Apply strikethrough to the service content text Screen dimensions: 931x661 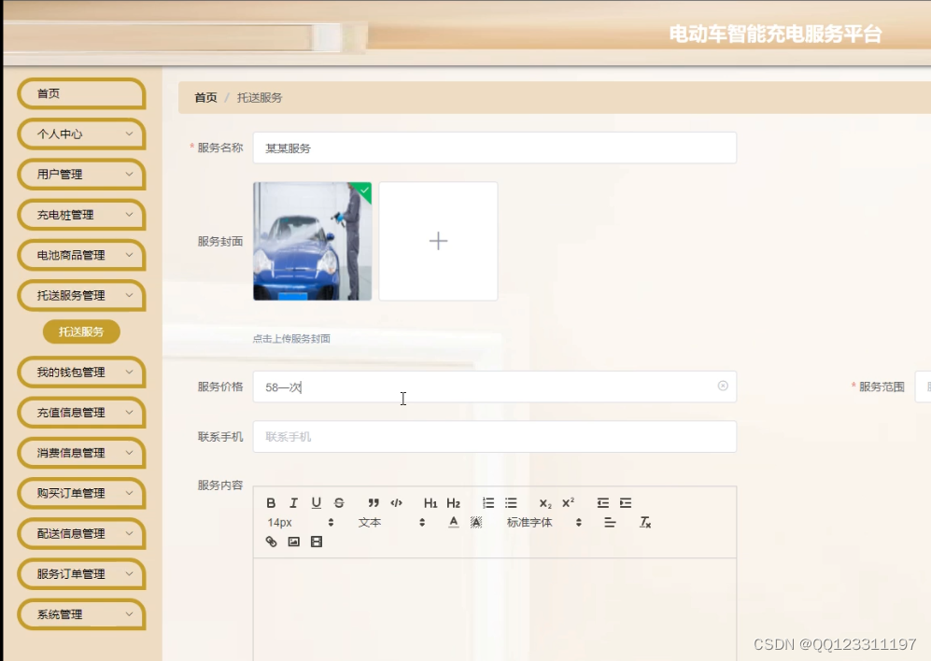pyautogui.click(x=339, y=503)
